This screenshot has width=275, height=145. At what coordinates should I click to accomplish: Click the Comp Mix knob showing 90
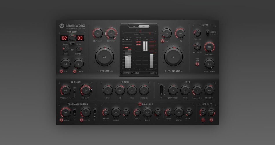click(111, 33)
